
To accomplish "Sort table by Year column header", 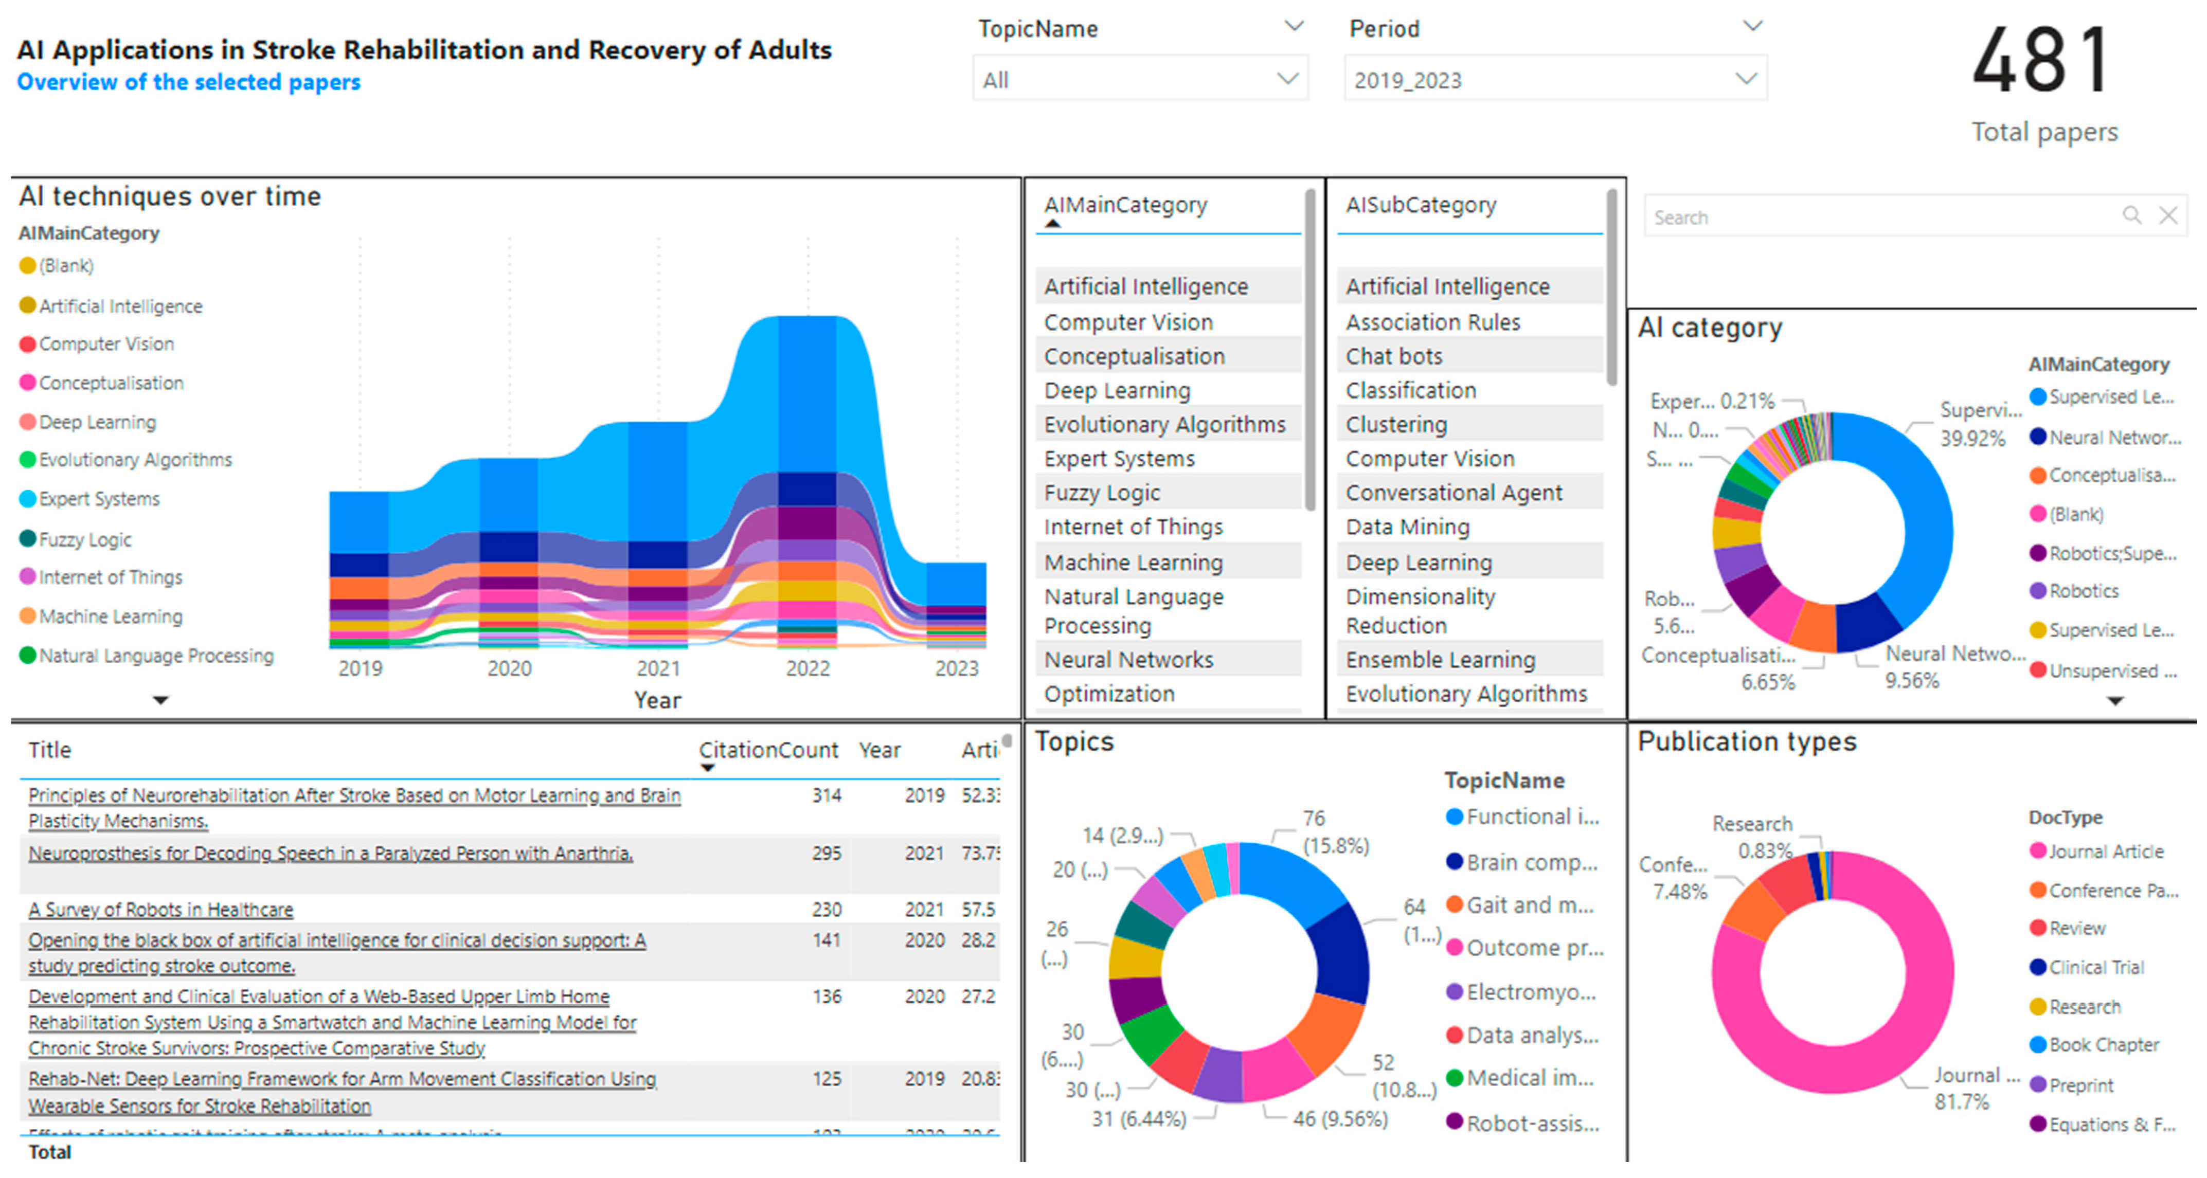I will coord(879,751).
